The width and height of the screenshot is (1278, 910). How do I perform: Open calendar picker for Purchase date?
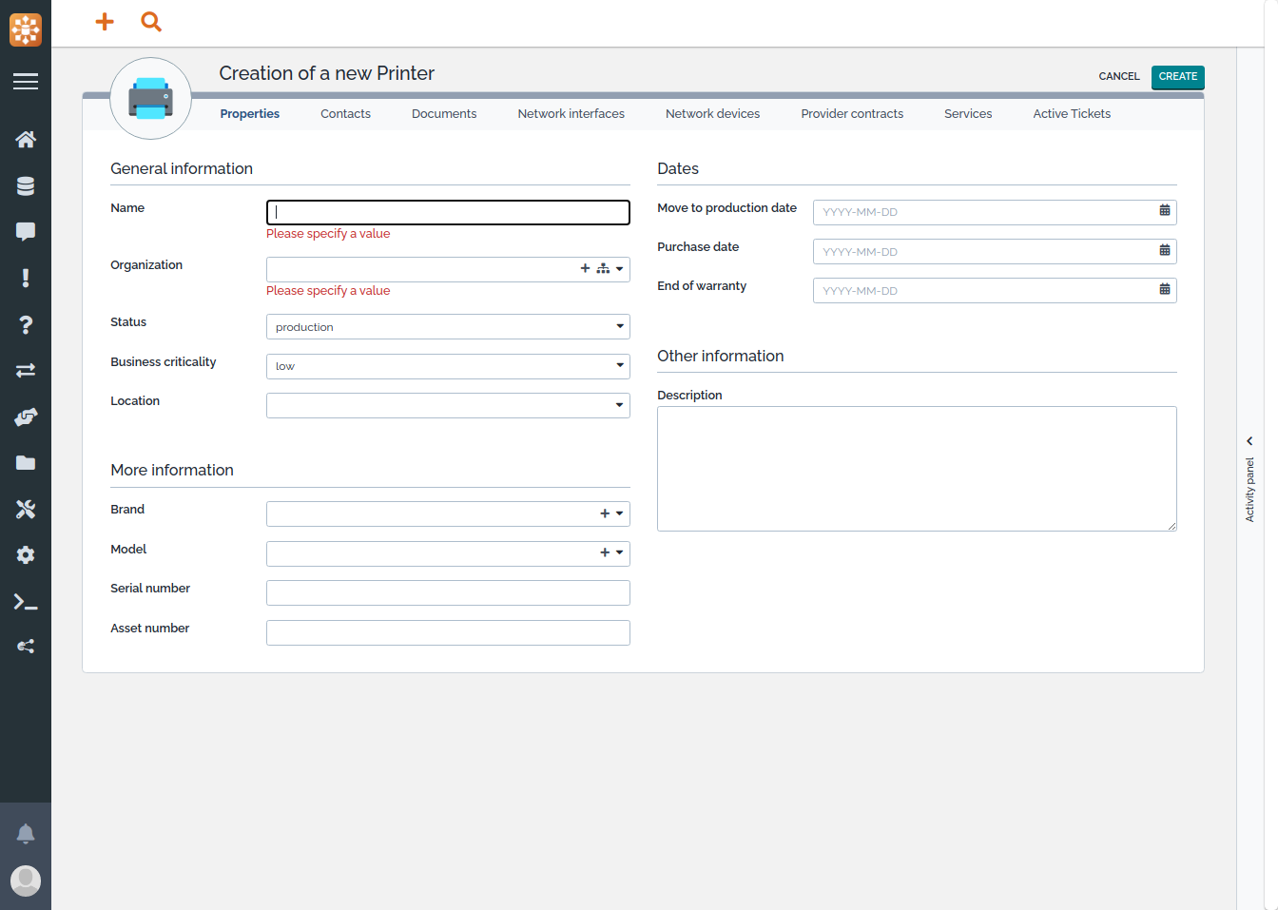point(1164,251)
